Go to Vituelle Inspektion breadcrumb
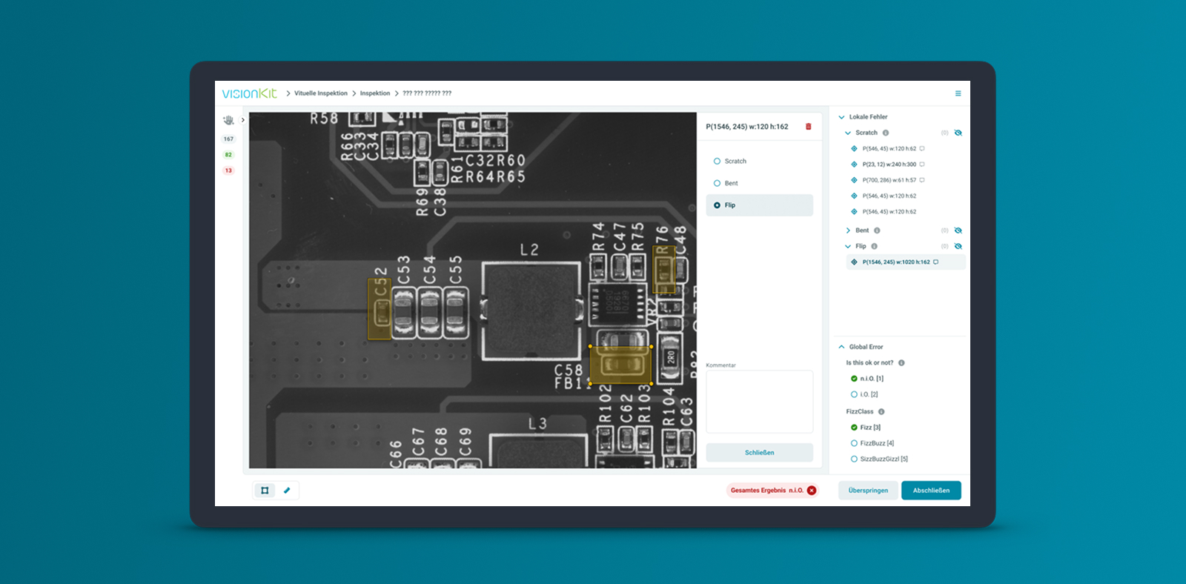 (320, 93)
